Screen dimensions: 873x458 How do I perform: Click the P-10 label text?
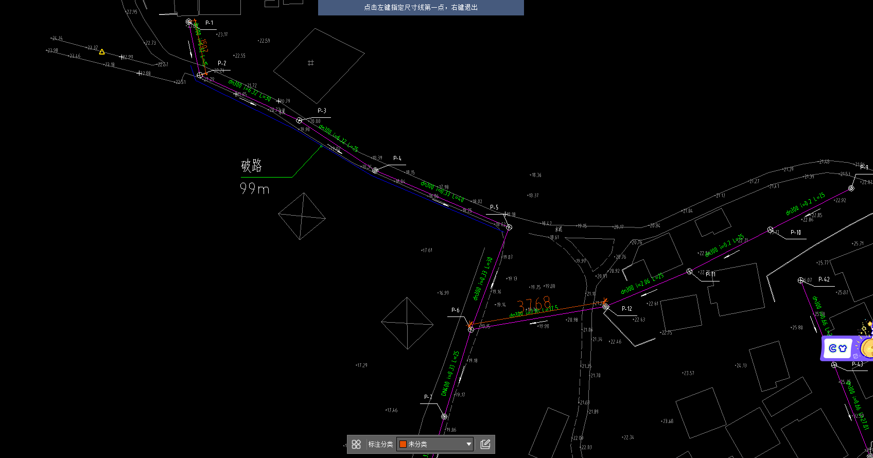(x=796, y=233)
